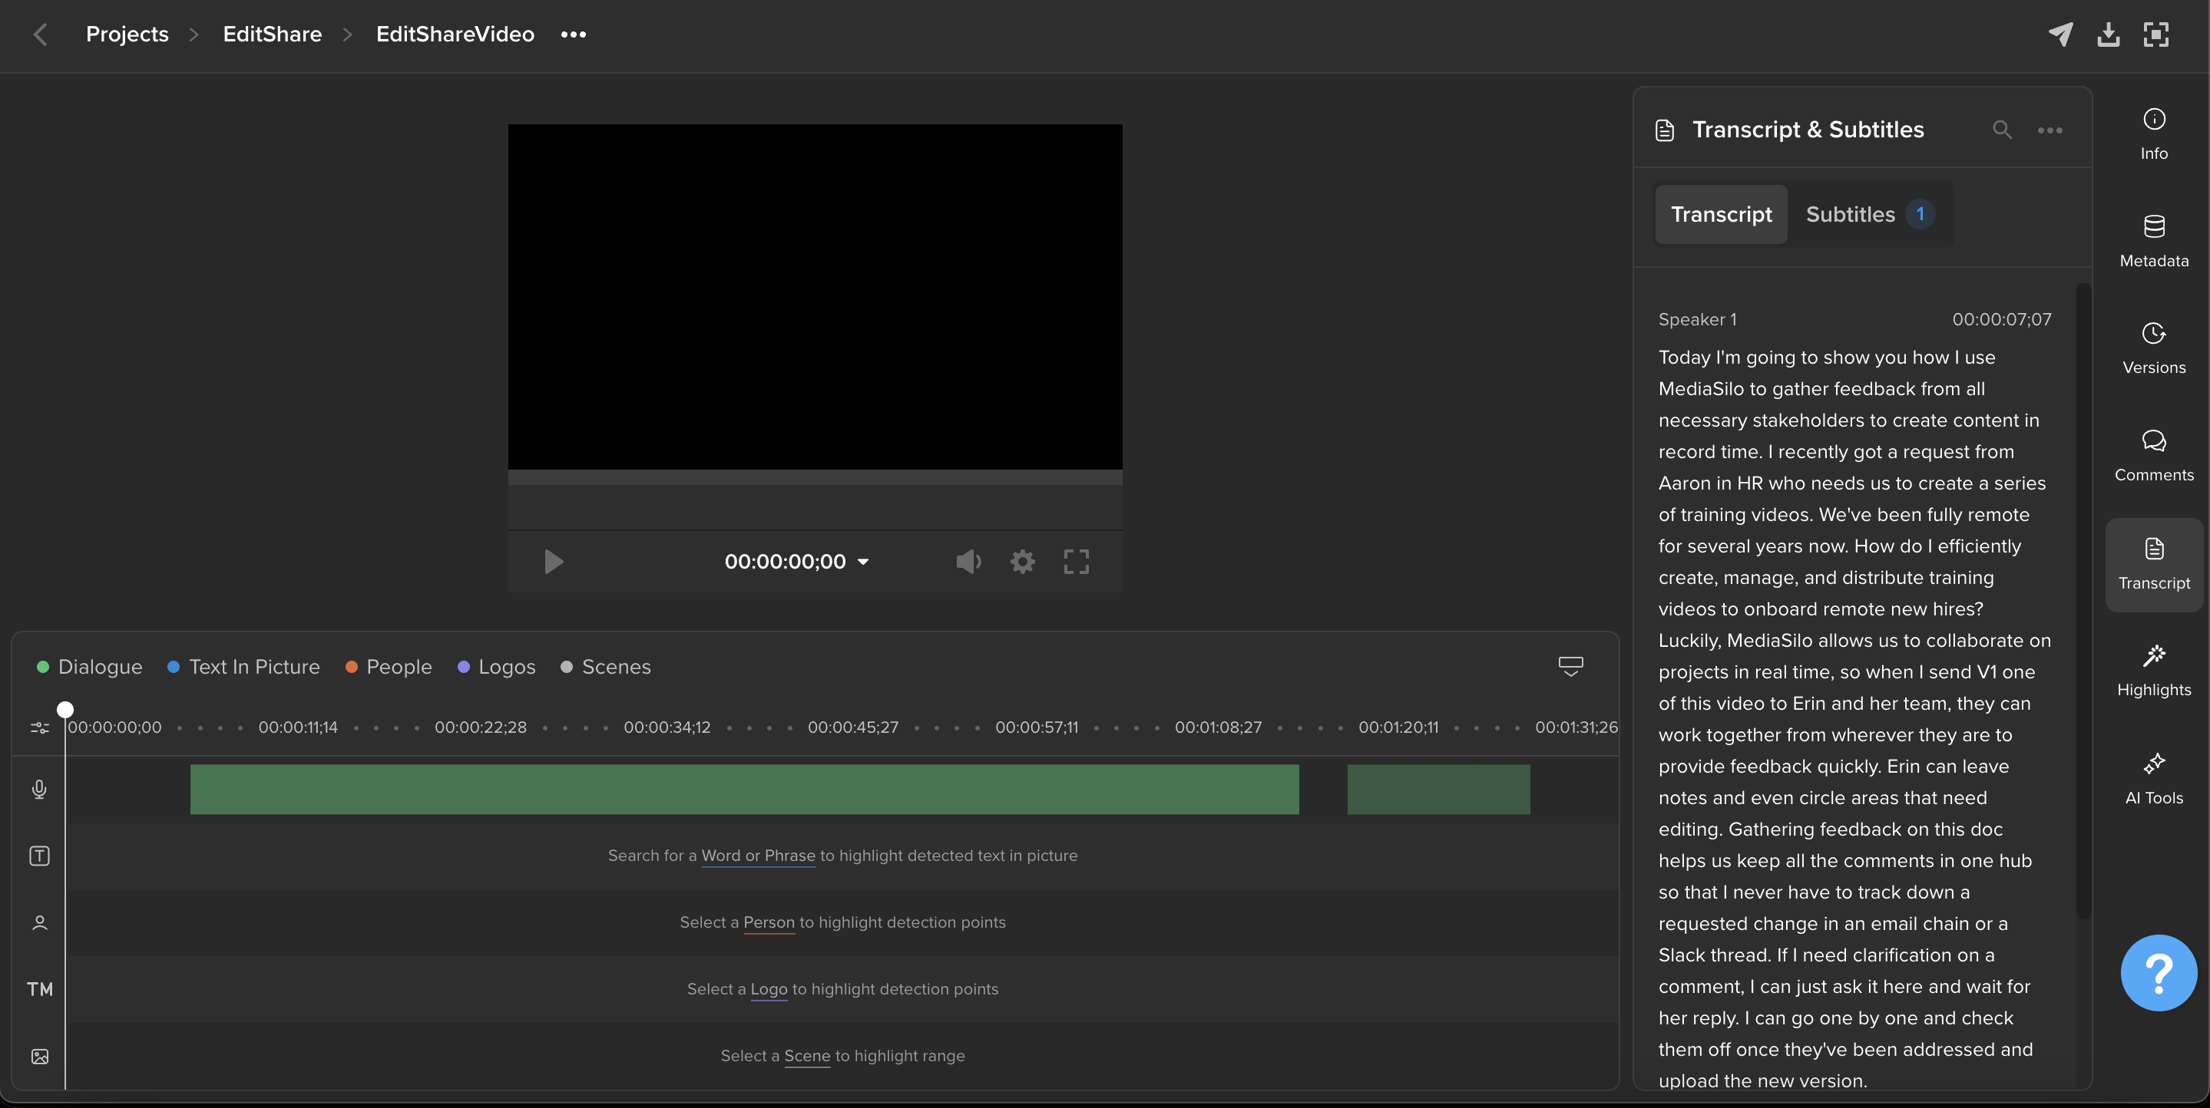The image size is (2210, 1108).
Task: Click the scenes image track icon
Action: [39, 1056]
